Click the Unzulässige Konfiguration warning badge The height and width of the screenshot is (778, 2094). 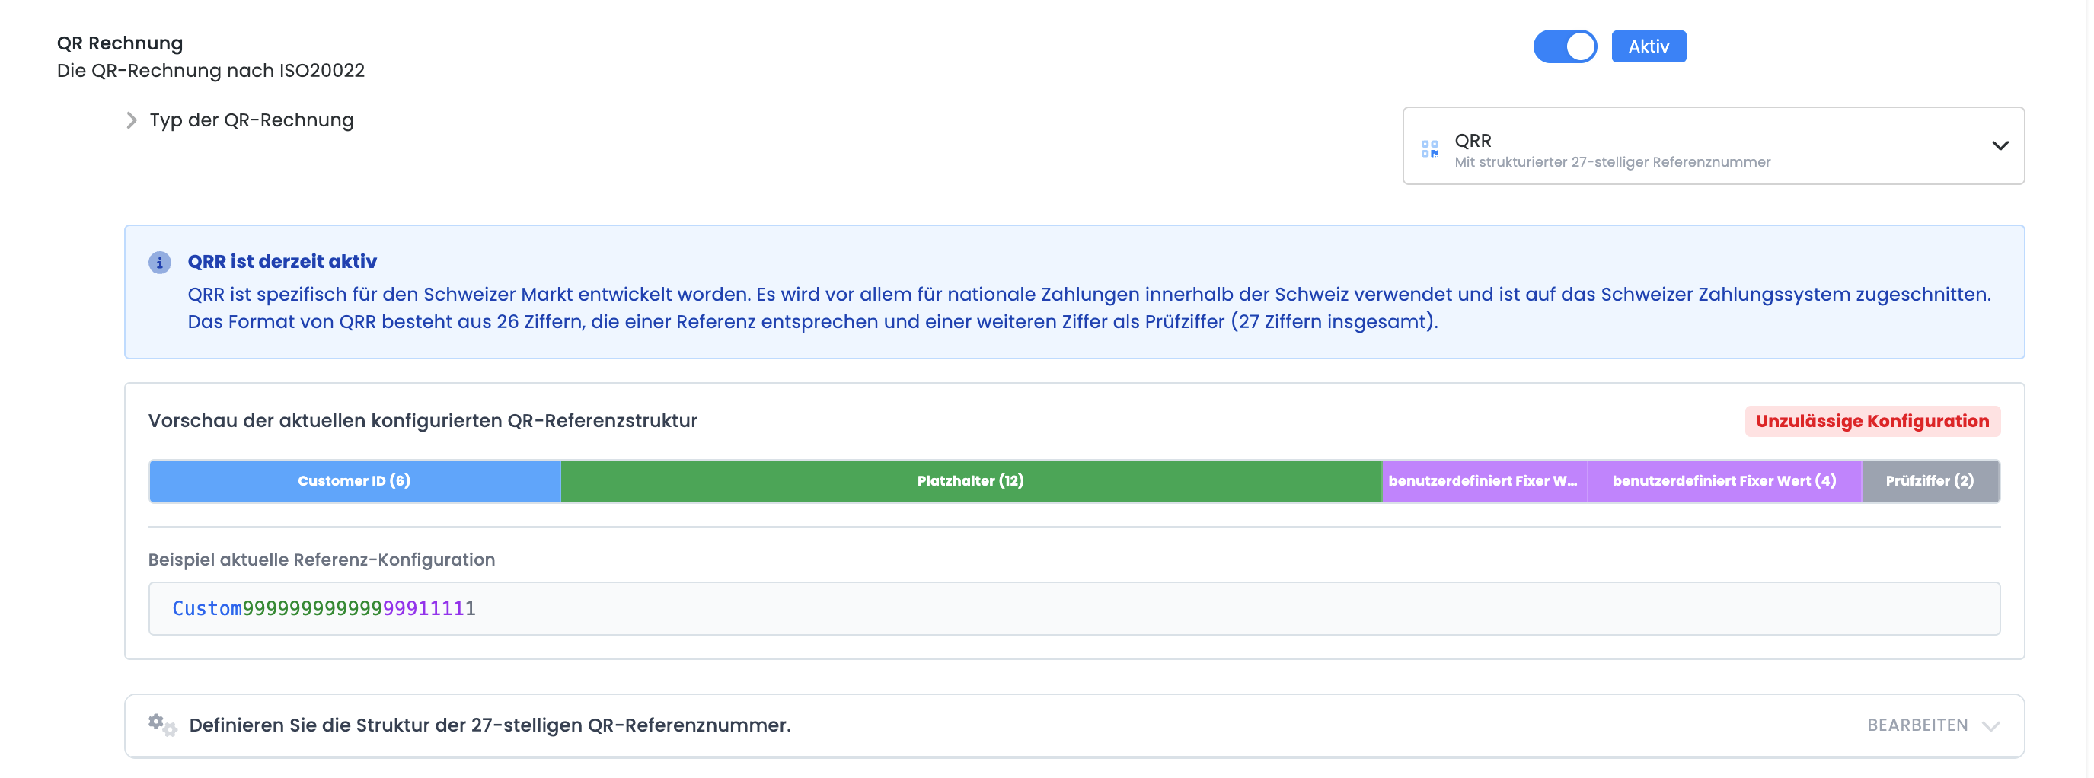click(1871, 421)
